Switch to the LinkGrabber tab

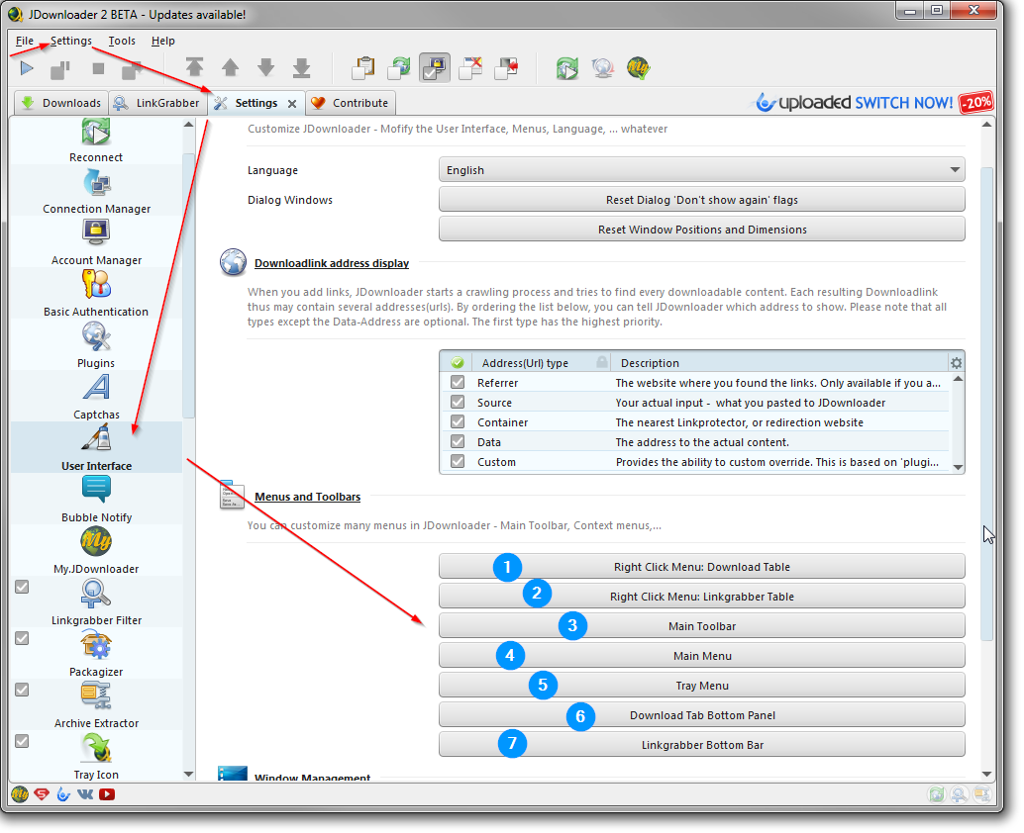pos(157,103)
